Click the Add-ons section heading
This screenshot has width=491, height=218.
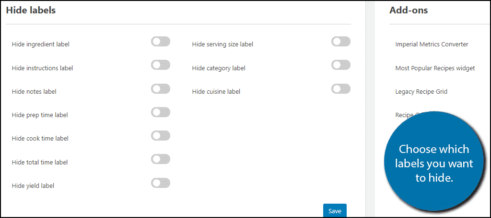(409, 10)
